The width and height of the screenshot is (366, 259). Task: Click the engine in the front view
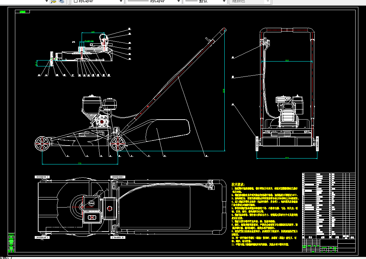tap(290, 112)
